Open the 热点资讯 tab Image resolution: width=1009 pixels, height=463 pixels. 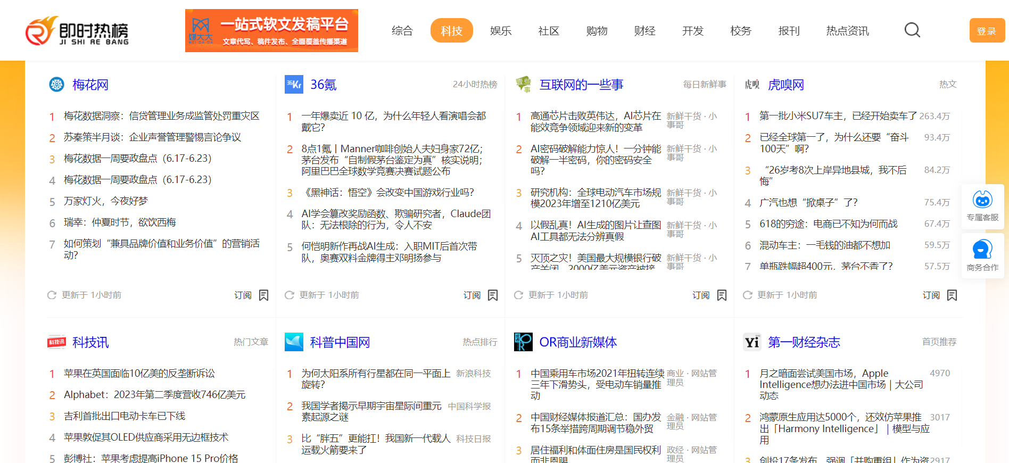pyautogui.click(x=847, y=31)
